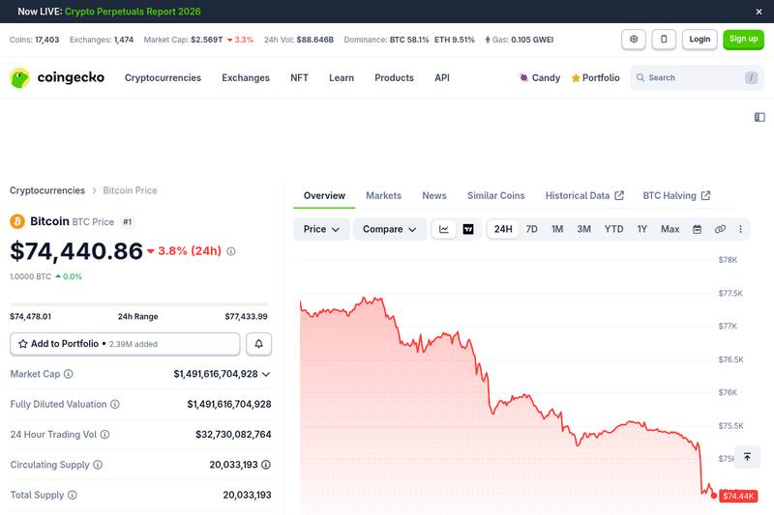Click the Gas 0.105 GWEI indicator
Viewport: 774px width, 515px height.
point(519,40)
